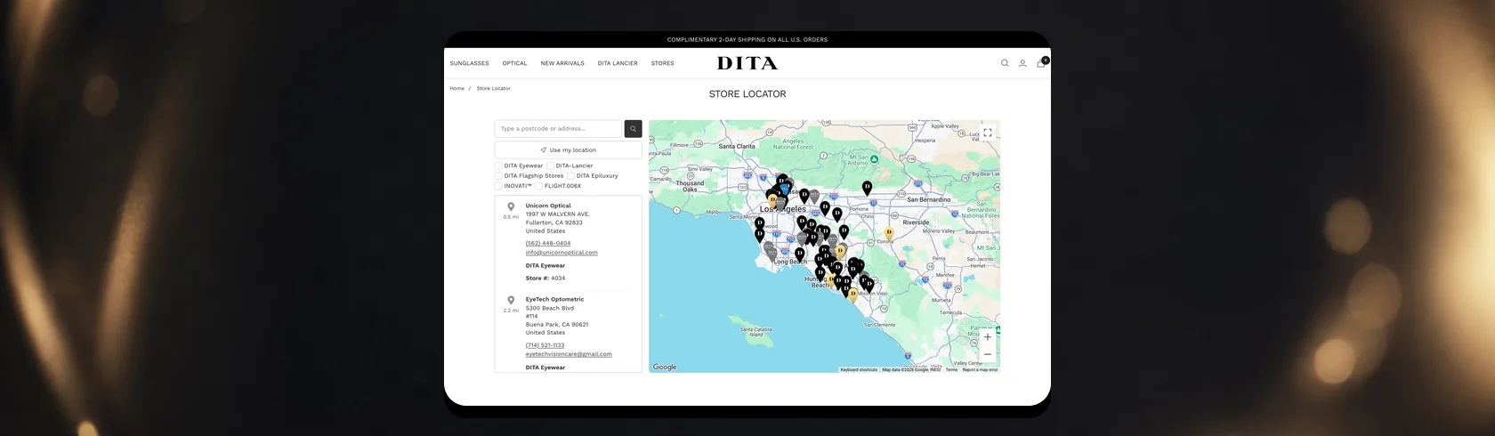Email eyetechvisioncare@gmail.com
Viewport: 1495px width, 436px height.
tap(569, 354)
